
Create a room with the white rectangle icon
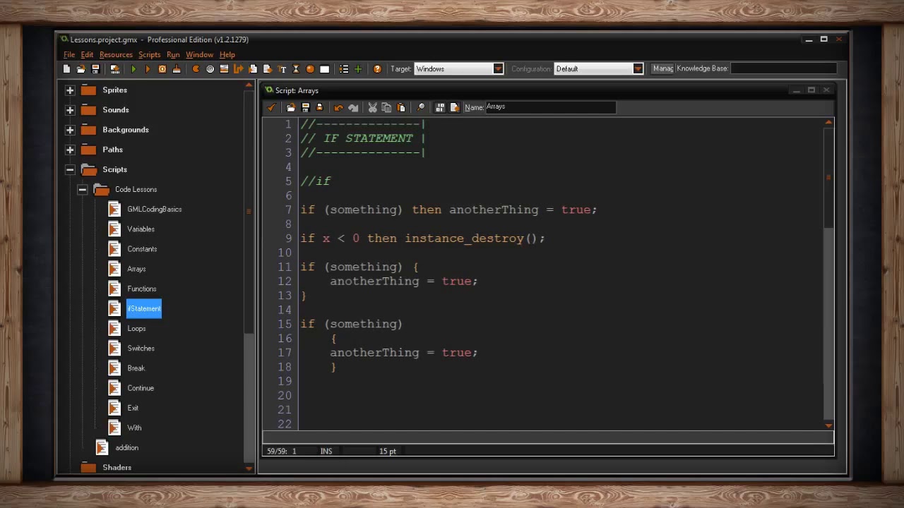(x=325, y=68)
